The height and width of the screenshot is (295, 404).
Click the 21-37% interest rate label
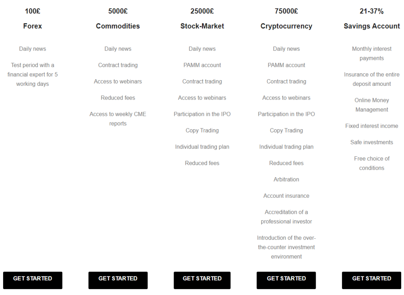click(x=372, y=11)
